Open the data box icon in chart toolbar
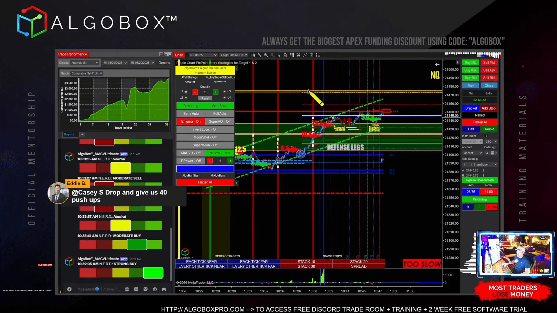 pyautogui.click(x=285, y=55)
